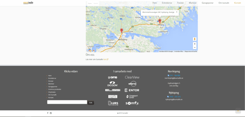Open Garageportar in top navigation
Viewport: 245px width, 117px height.
pyautogui.click(x=207, y=3)
